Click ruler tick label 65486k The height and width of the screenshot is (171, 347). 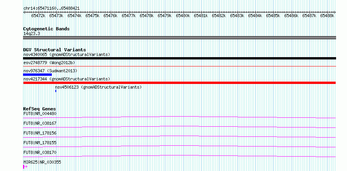tap(292, 16)
